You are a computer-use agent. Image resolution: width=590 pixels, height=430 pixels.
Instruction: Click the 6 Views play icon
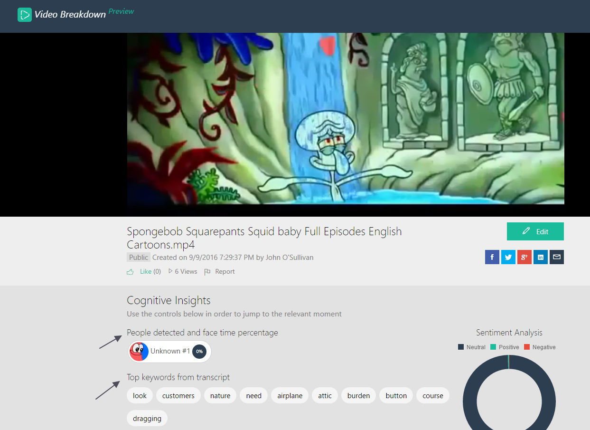tap(170, 271)
